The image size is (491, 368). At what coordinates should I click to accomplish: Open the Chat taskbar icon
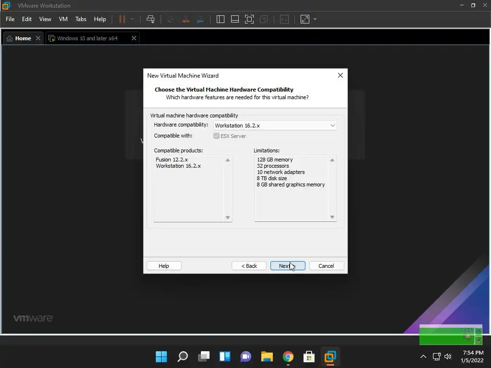click(x=246, y=356)
